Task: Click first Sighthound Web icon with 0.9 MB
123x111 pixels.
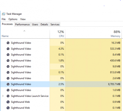Action: coord(8,102)
